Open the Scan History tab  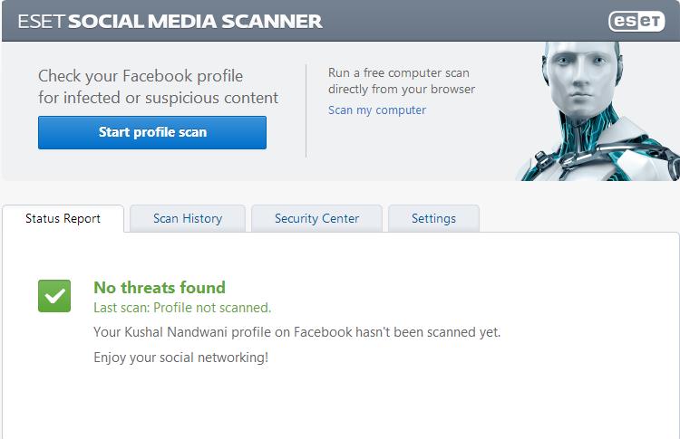(188, 218)
